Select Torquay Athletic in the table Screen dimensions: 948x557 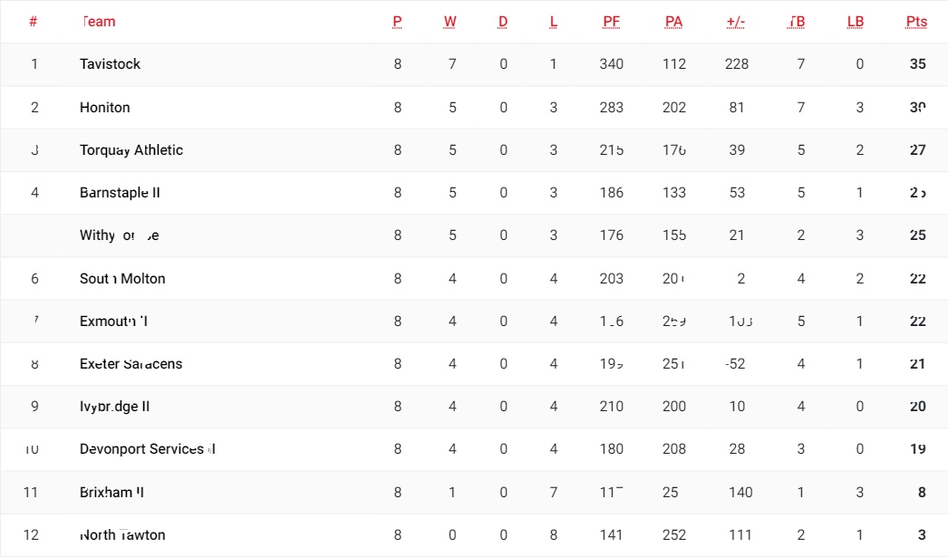coord(131,150)
